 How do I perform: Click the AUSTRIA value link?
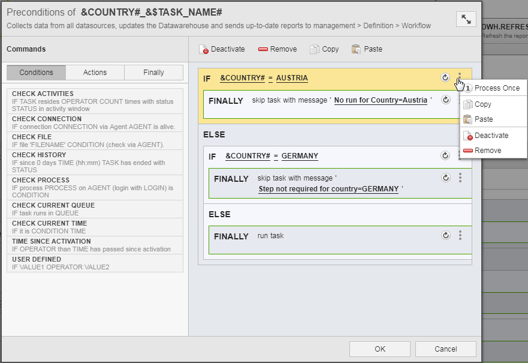(x=292, y=78)
